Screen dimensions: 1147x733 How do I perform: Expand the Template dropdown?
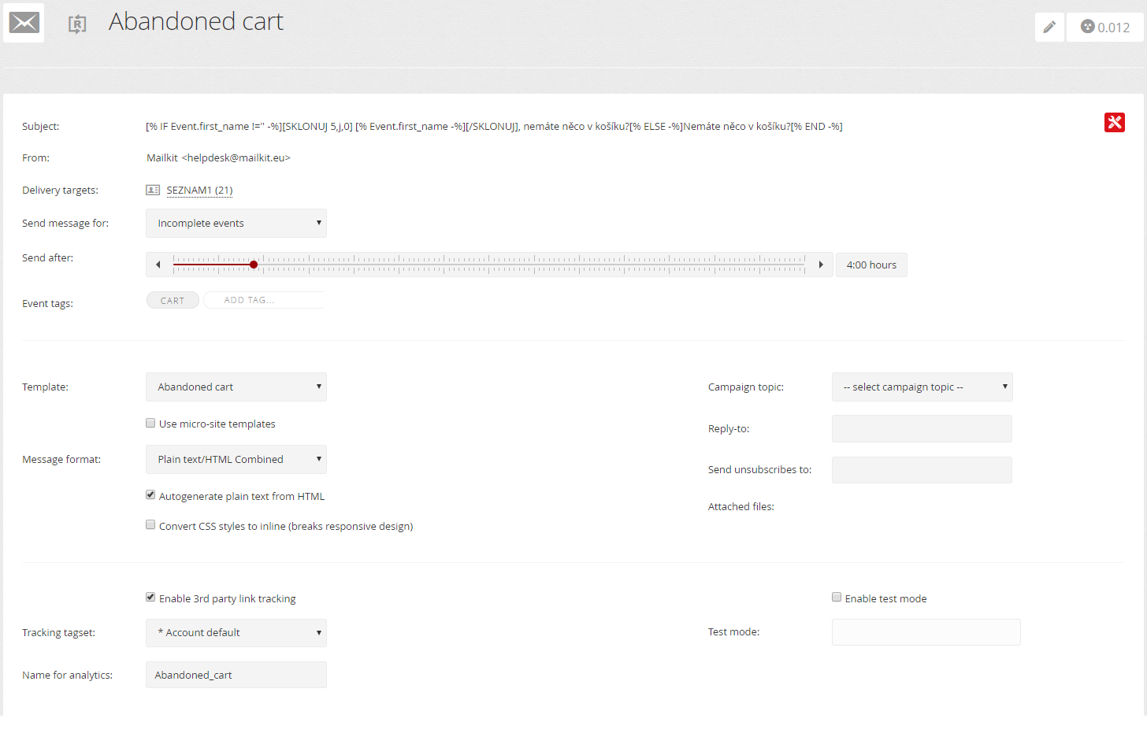[x=236, y=387]
